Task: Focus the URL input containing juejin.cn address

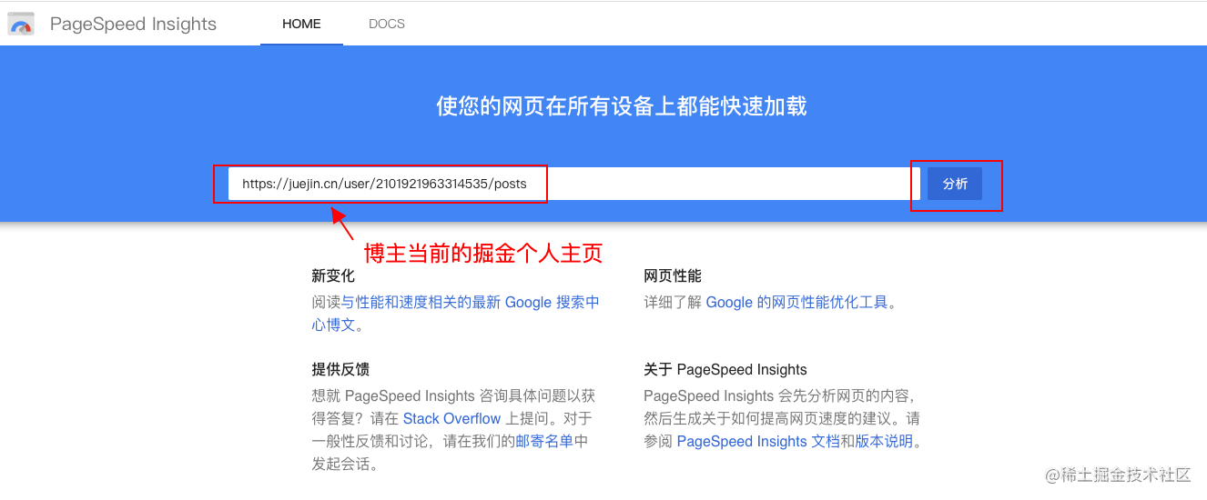Action: pyautogui.click(x=574, y=184)
